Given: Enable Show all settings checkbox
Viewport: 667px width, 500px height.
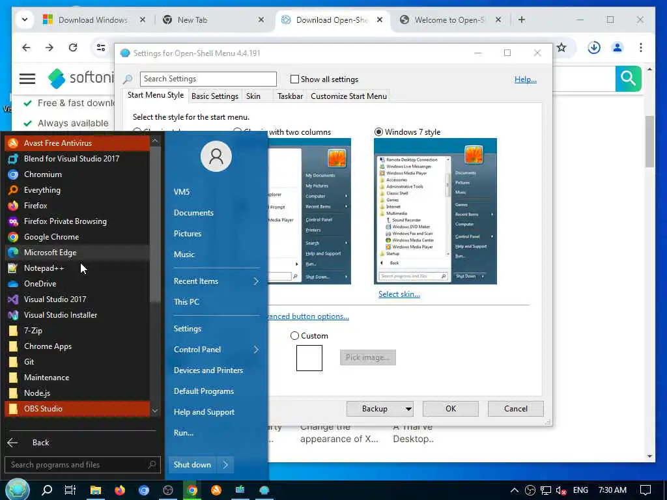Looking at the screenshot, I should pyautogui.click(x=294, y=79).
